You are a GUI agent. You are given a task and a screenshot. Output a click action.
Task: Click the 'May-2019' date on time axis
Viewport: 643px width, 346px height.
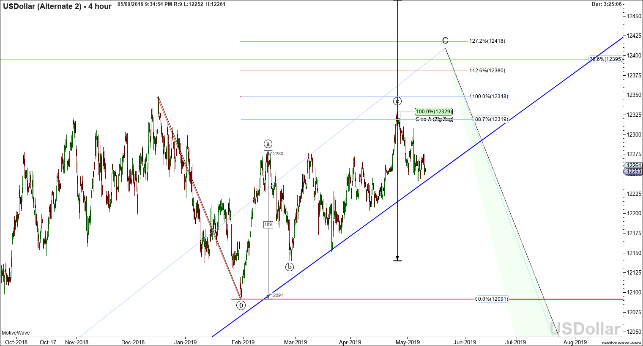tap(408, 342)
